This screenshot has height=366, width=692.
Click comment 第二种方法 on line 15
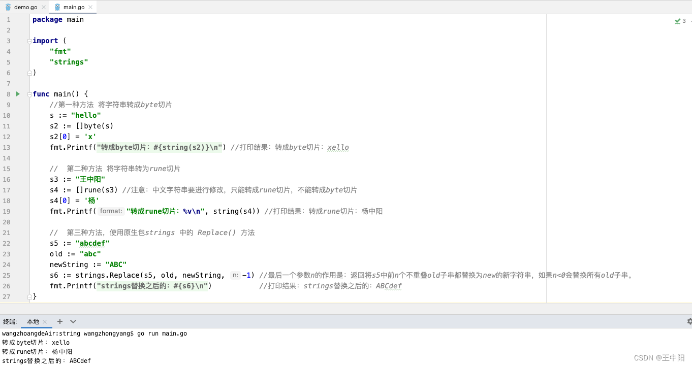point(115,169)
